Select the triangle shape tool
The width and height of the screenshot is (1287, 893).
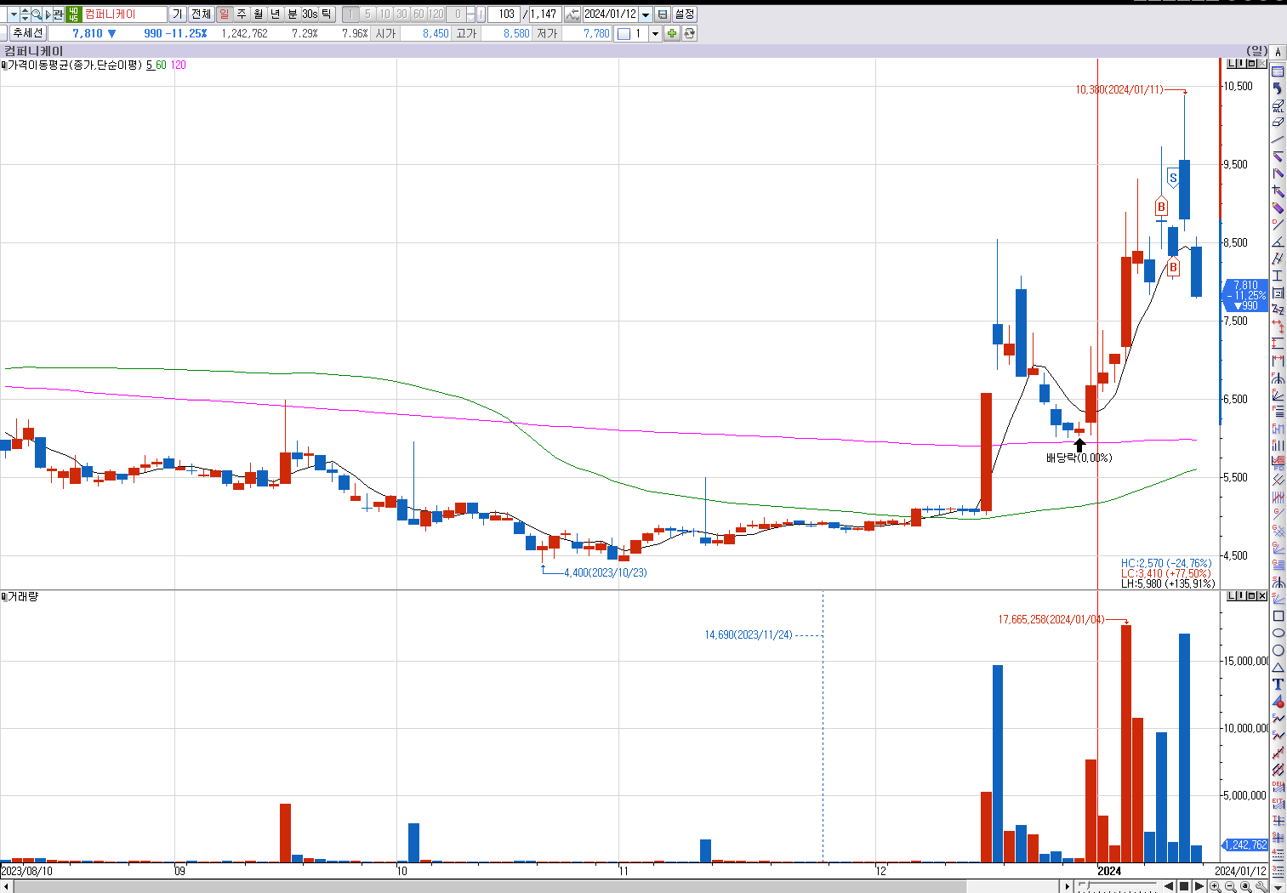[1278, 668]
